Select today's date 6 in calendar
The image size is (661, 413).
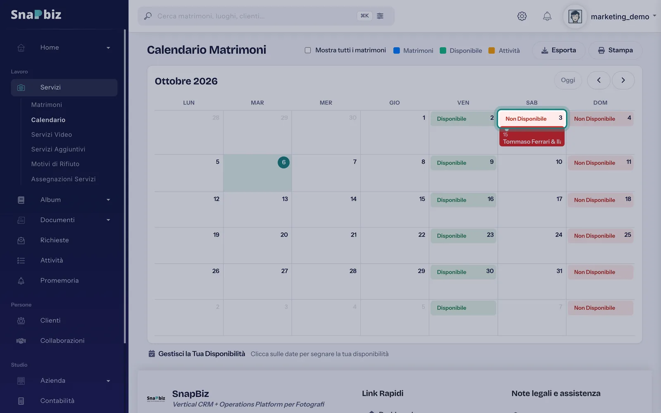point(283,162)
